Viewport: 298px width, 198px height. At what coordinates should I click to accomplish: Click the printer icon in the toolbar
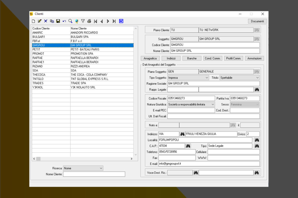(x=89, y=21)
